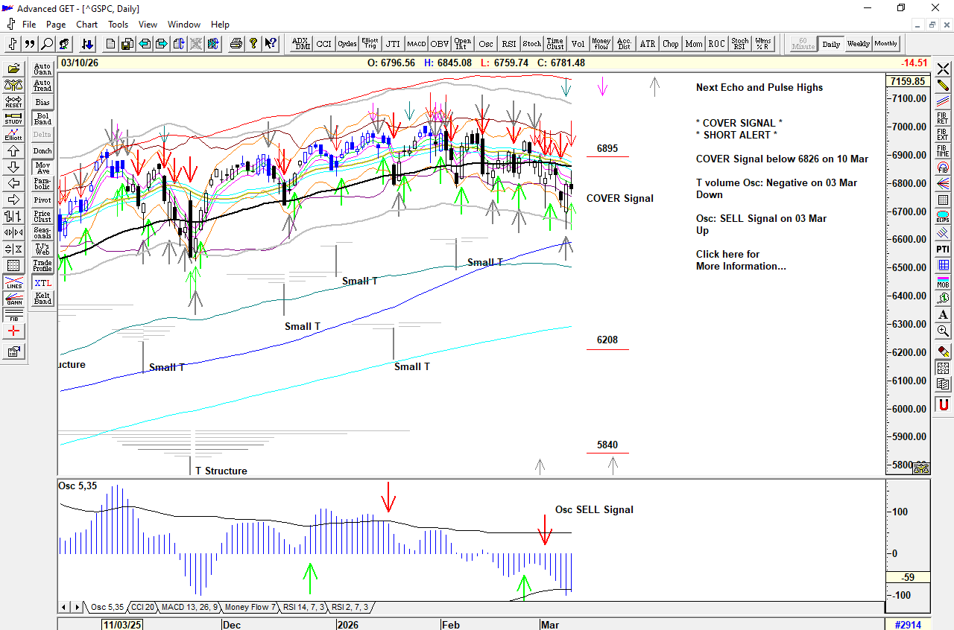
Task: Open the Tools menu
Action: pos(118,25)
